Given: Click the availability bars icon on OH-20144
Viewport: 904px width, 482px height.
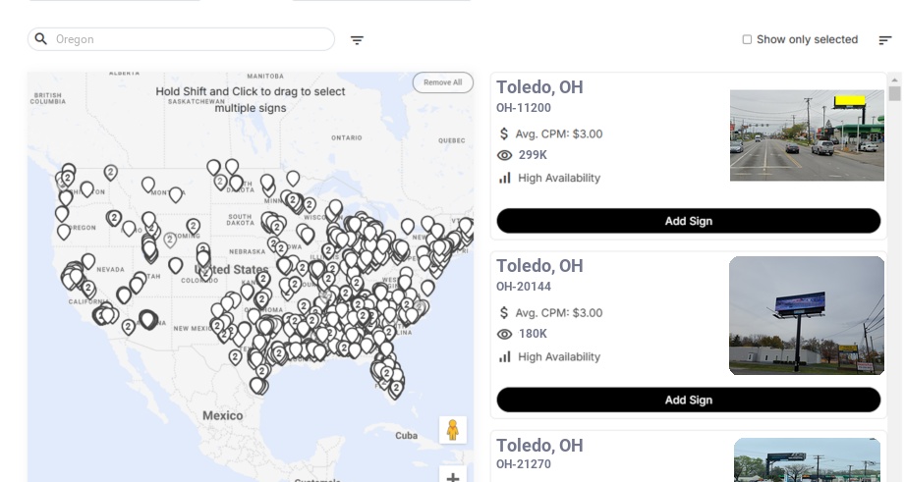Looking at the screenshot, I should point(505,356).
